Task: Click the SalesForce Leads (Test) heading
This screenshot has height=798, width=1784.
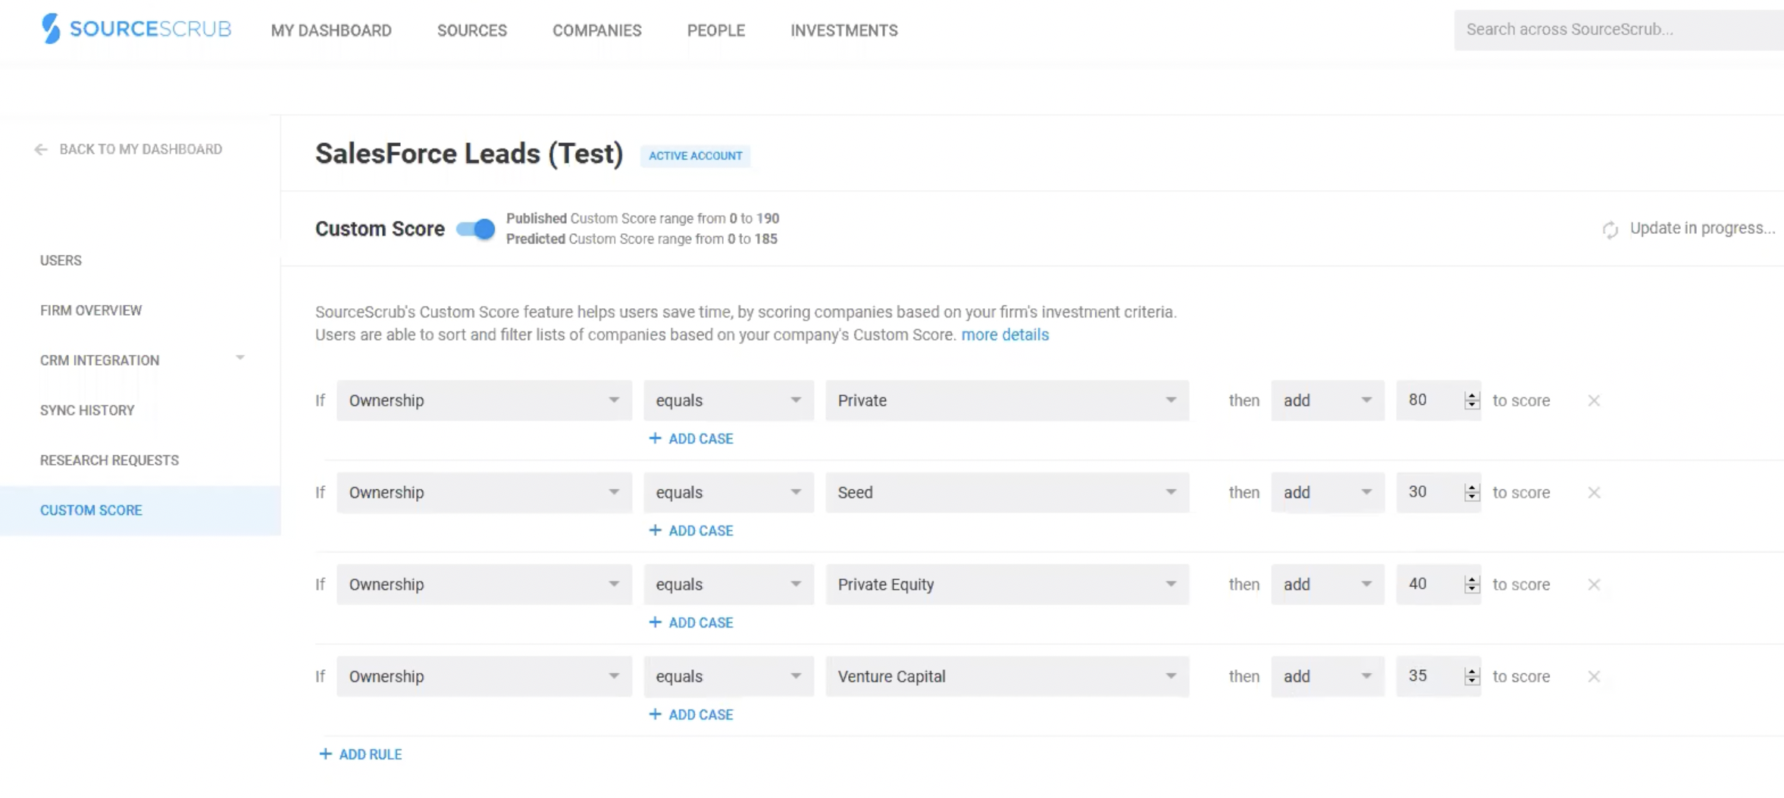Action: (x=469, y=154)
